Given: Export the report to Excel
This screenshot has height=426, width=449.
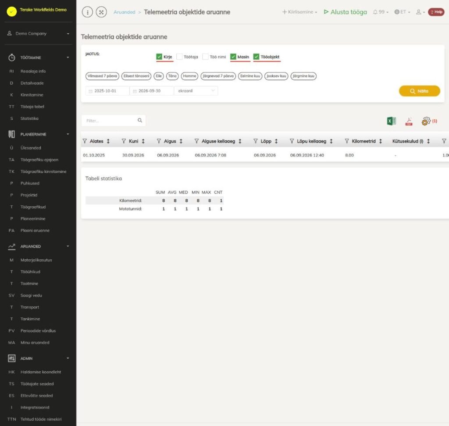Looking at the screenshot, I should click(x=392, y=121).
